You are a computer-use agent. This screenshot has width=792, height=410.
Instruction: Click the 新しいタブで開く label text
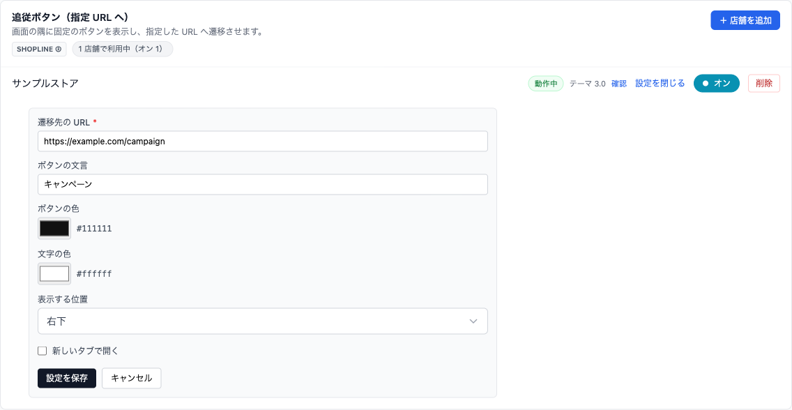tap(85, 351)
